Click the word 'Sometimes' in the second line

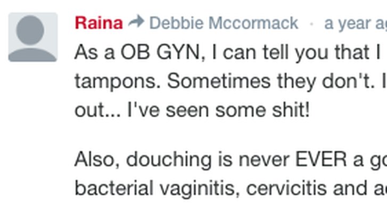(219, 81)
